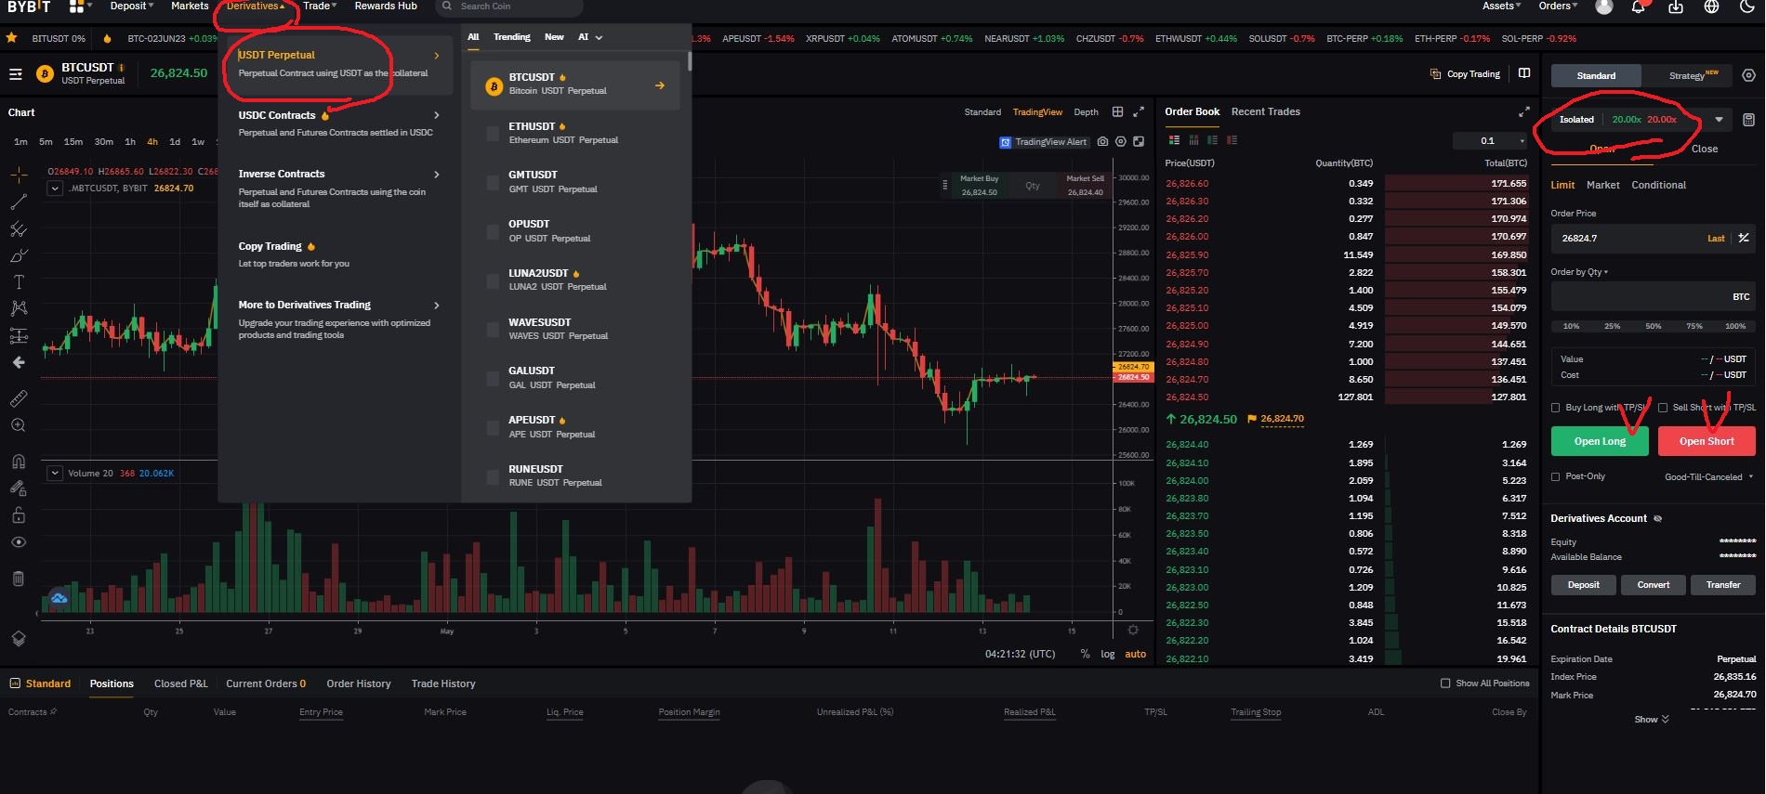Select the text annotation tool

point(19,281)
